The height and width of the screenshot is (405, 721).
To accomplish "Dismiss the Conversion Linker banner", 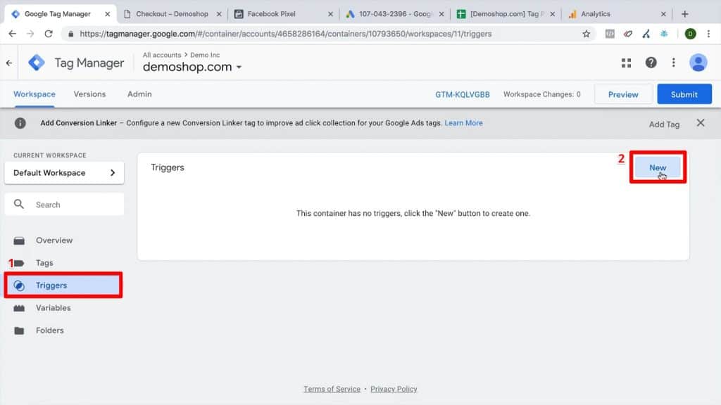I will tap(701, 122).
